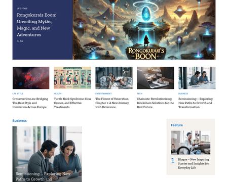Viewport: 228px width, 182px height.
Task: Open the Feature sidebar heading
Action: pos(177,125)
